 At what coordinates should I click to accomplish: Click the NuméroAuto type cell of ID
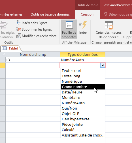(x=82, y=60)
